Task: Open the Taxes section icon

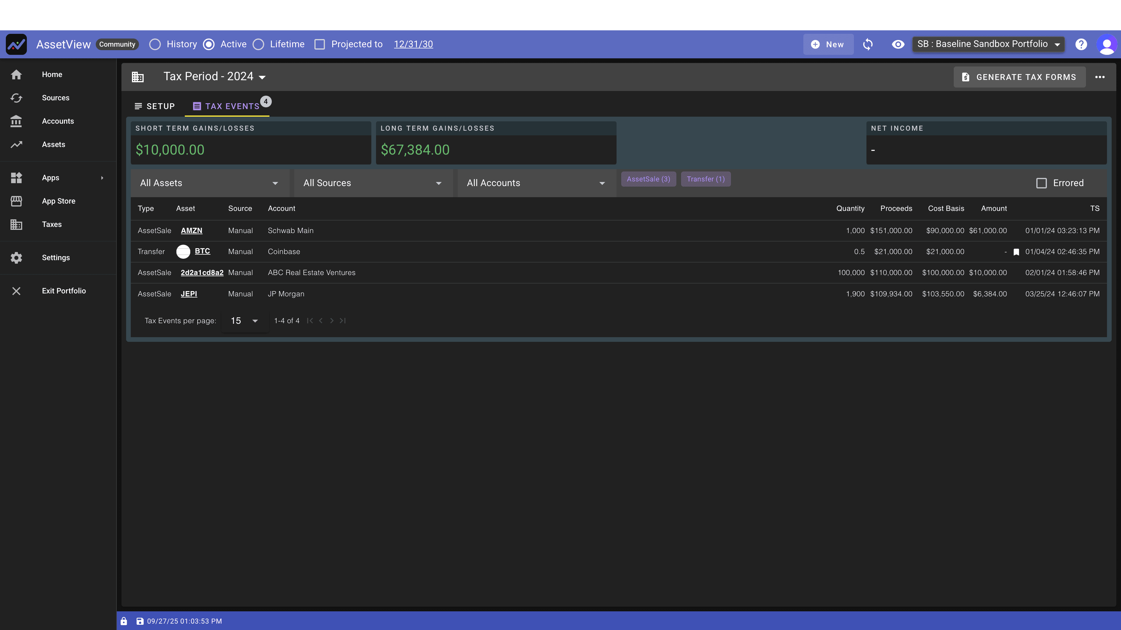Action: 16,224
